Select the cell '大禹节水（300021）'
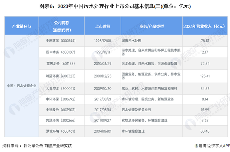 point(62,89)
